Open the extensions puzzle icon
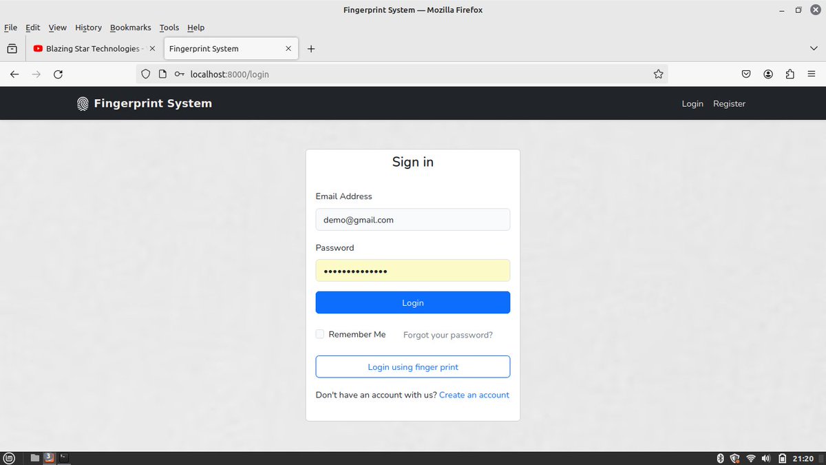826x465 pixels. 790,74
